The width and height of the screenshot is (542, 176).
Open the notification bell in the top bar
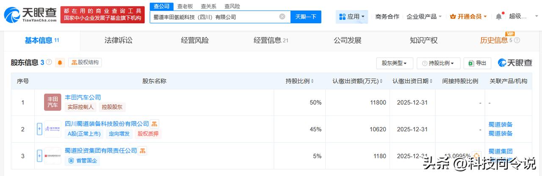point(499,16)
